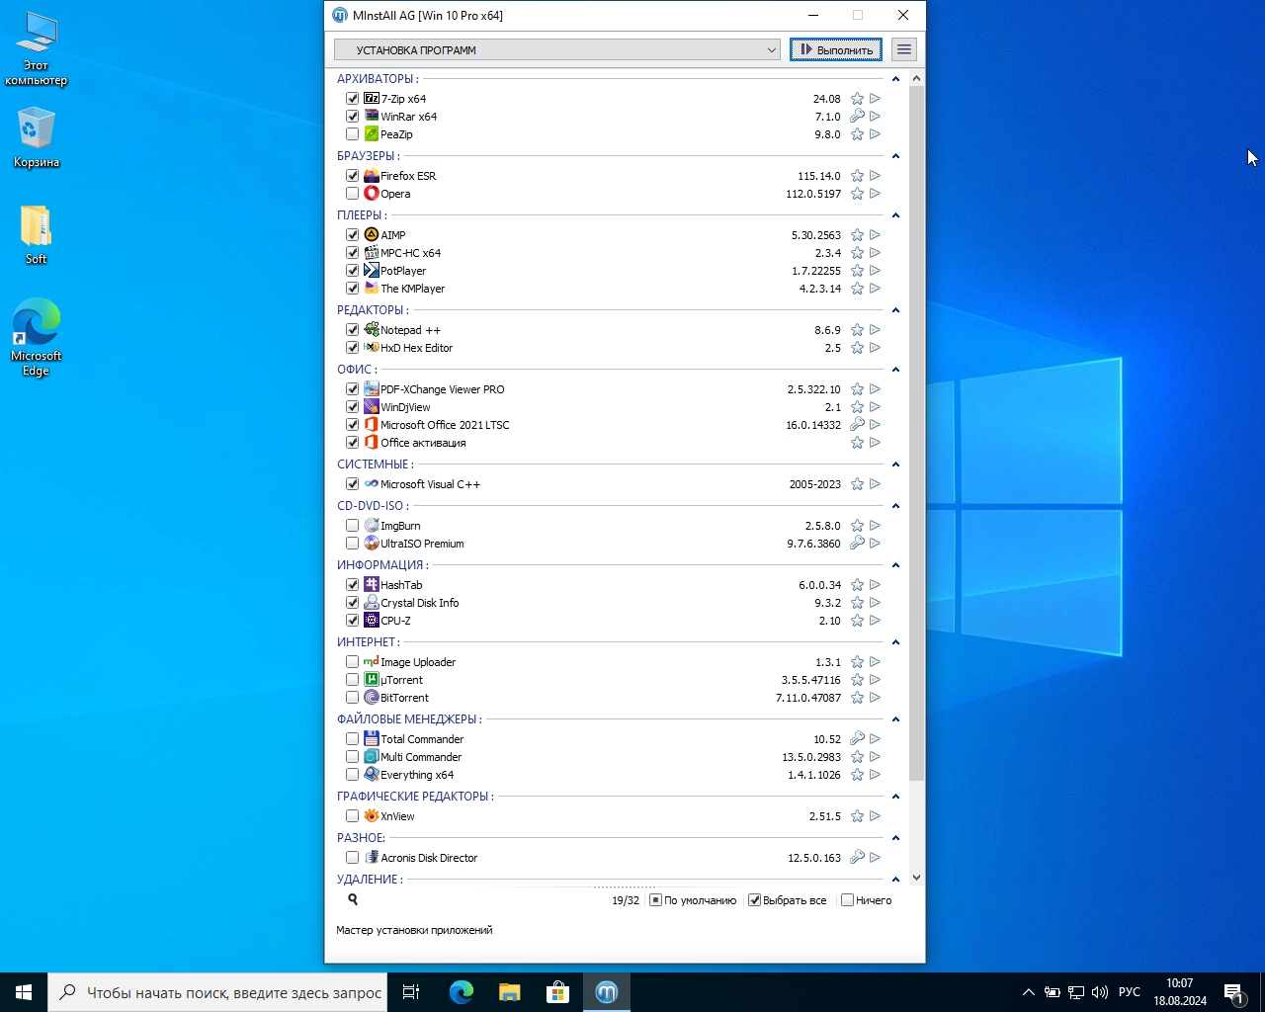
Task: Open Microsoft Store from taskbar
Action: 558,992
